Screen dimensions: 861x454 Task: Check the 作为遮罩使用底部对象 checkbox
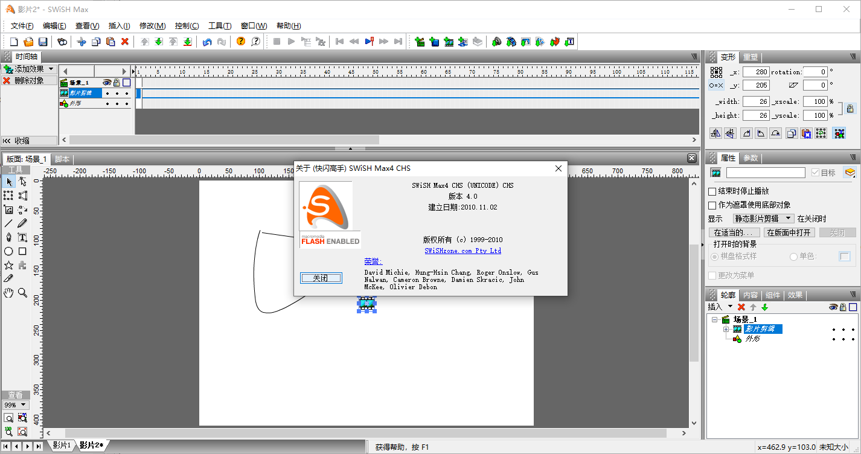(712, 205)
